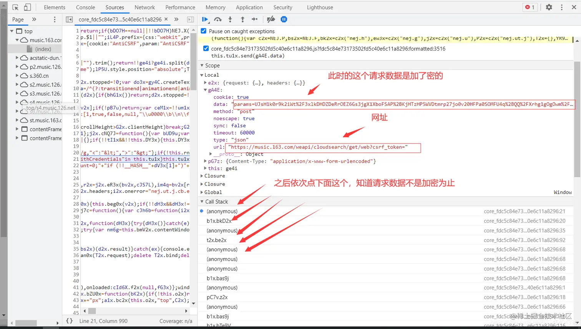Viewport: 581px width, 329px height.
Task: Open the Application tab
Action: [249, 7]
